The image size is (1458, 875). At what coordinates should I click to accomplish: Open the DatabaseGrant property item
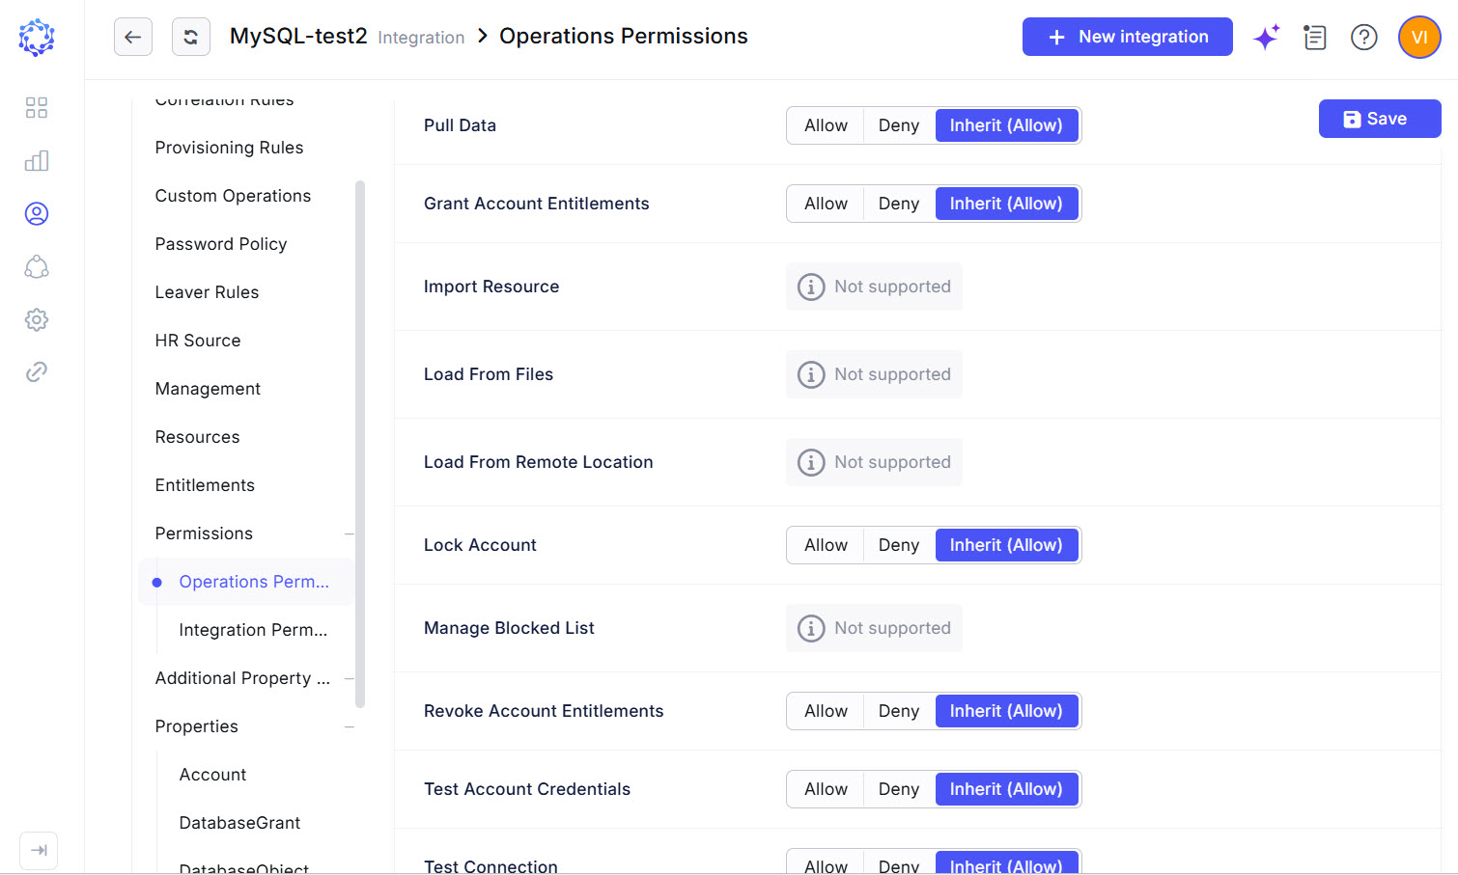(239, 823)
